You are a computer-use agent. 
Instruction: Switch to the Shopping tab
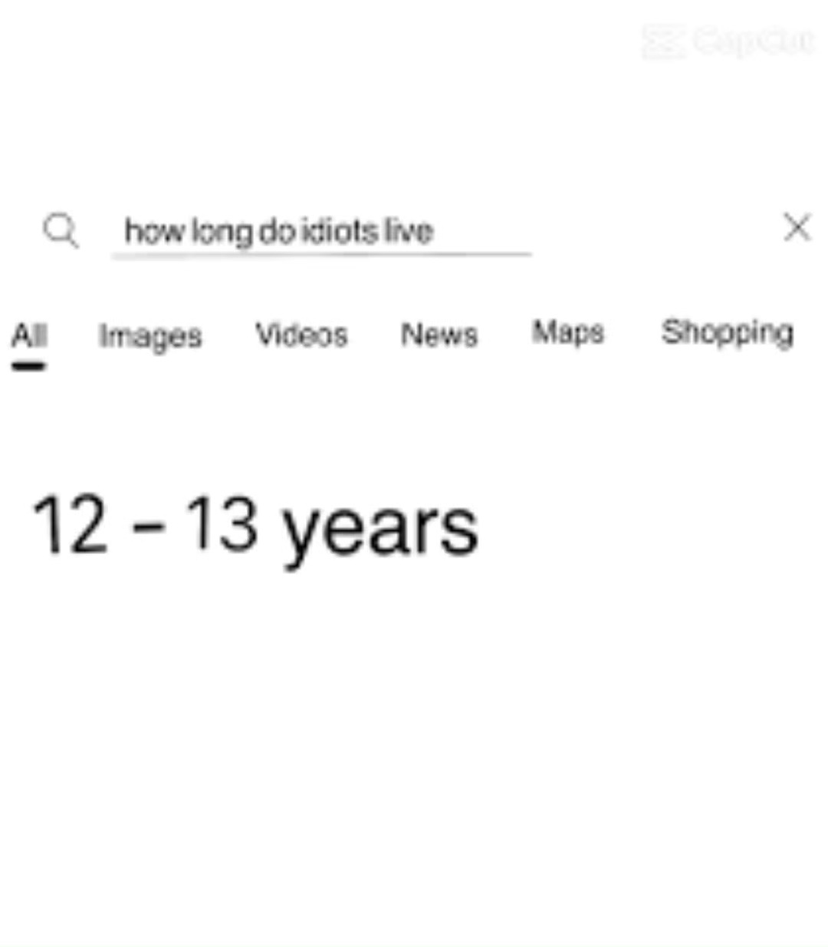[x=728, y=333]
